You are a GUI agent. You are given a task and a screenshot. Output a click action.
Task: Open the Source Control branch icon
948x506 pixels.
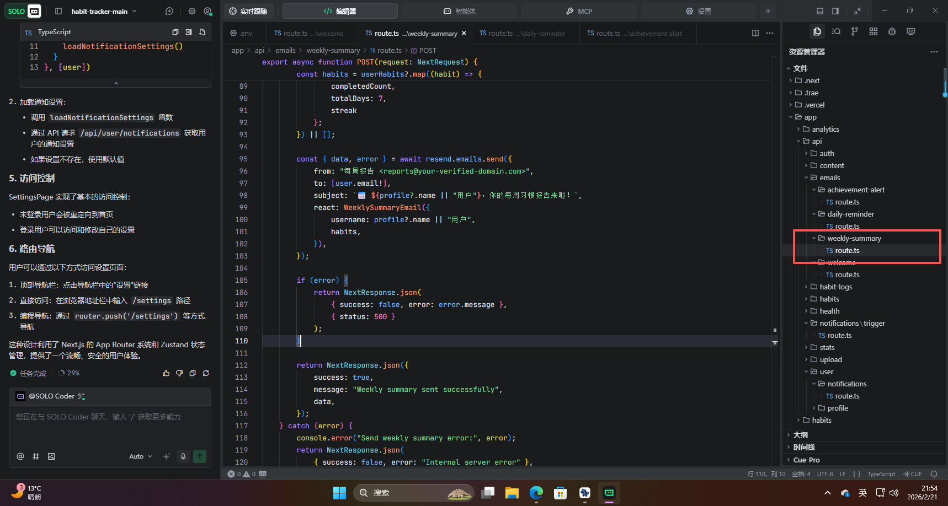(x=855, y=31)
